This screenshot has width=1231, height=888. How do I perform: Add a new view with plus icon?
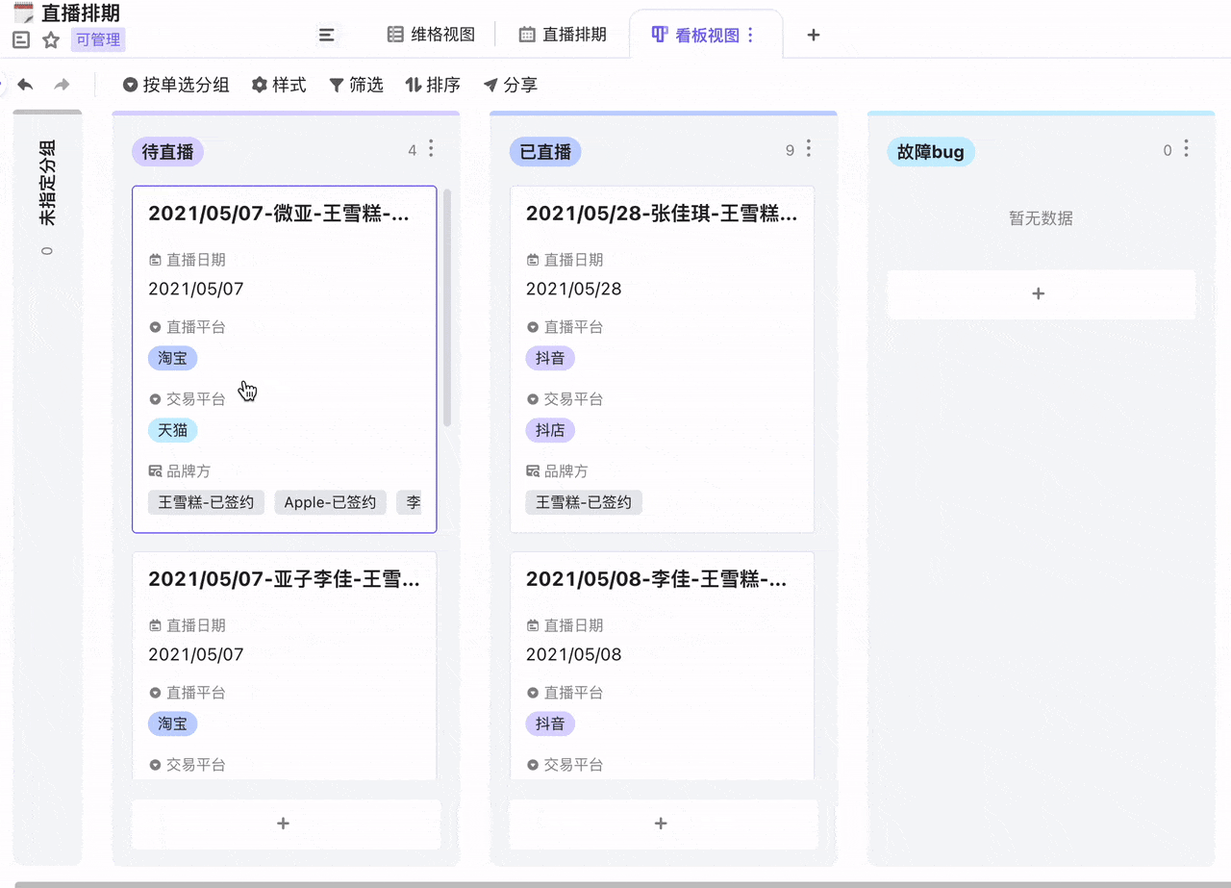click(x=814, y=35)
